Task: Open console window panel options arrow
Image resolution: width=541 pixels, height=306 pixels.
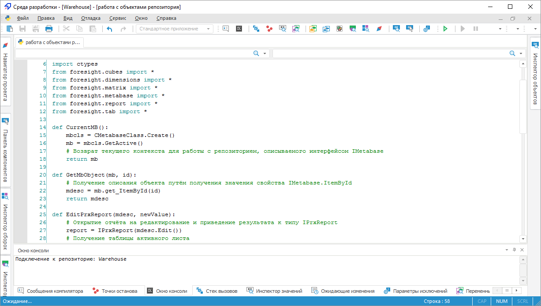Action: [x=507, y=250]
